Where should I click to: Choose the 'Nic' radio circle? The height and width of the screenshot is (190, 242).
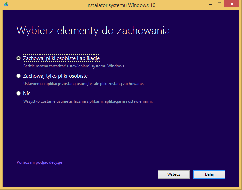[x=19, y=93]
